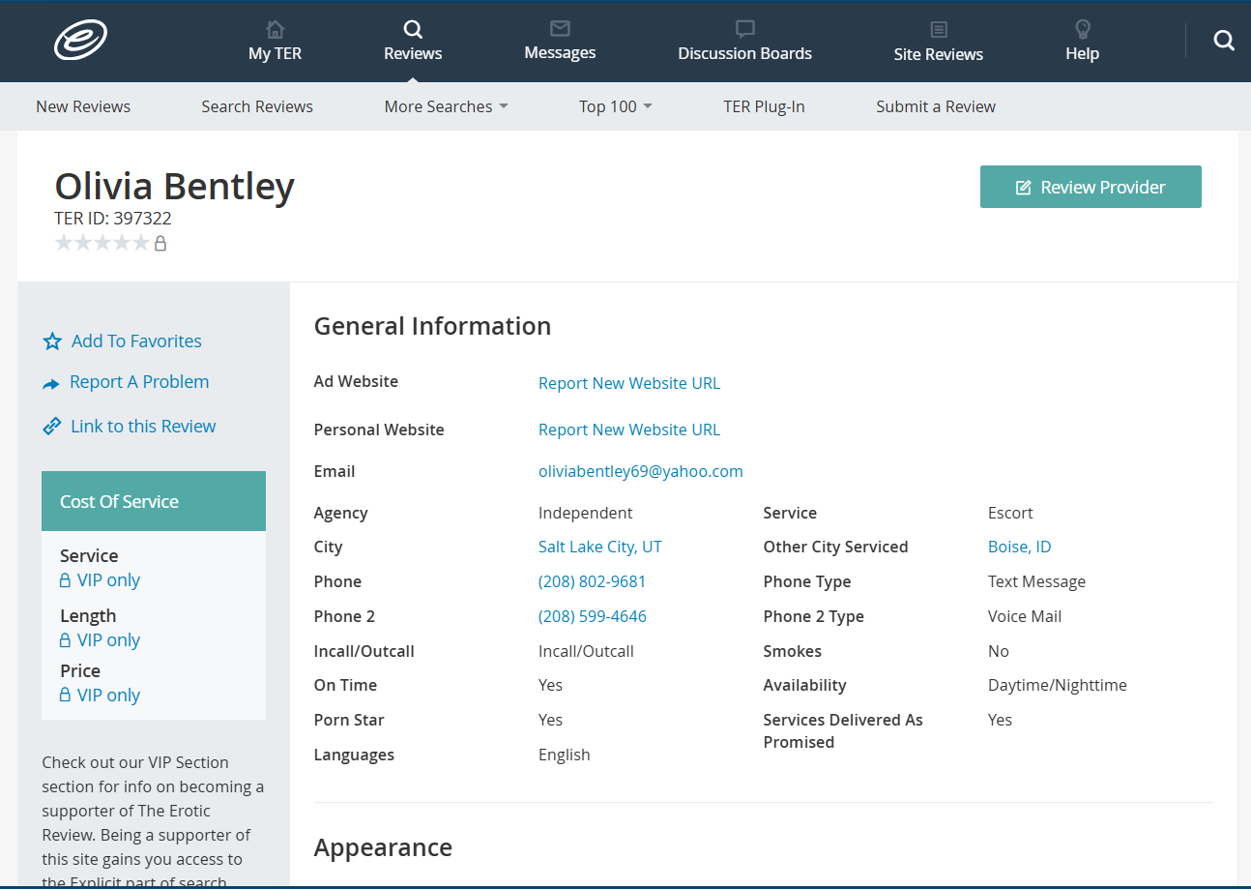This screenshot has height=889, width=1251.
Task: Open the Help menu label
Action: pos(1083,54)
